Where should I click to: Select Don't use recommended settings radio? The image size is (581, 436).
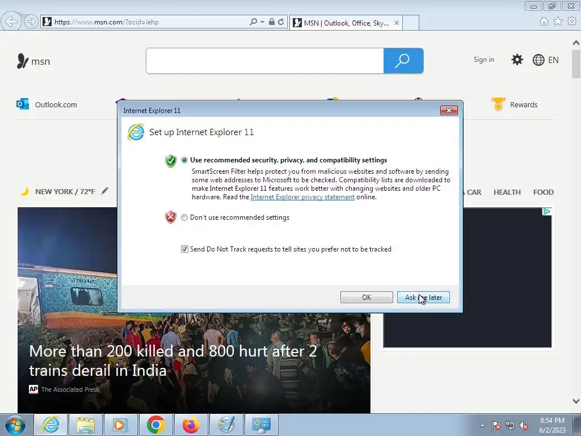point(184,217)
